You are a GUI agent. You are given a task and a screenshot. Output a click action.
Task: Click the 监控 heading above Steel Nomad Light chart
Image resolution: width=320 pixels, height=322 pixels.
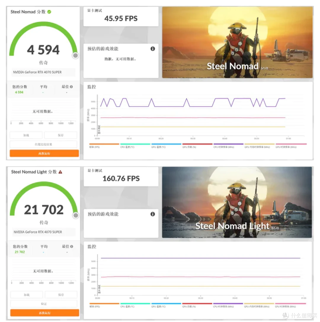coord(92,246)
